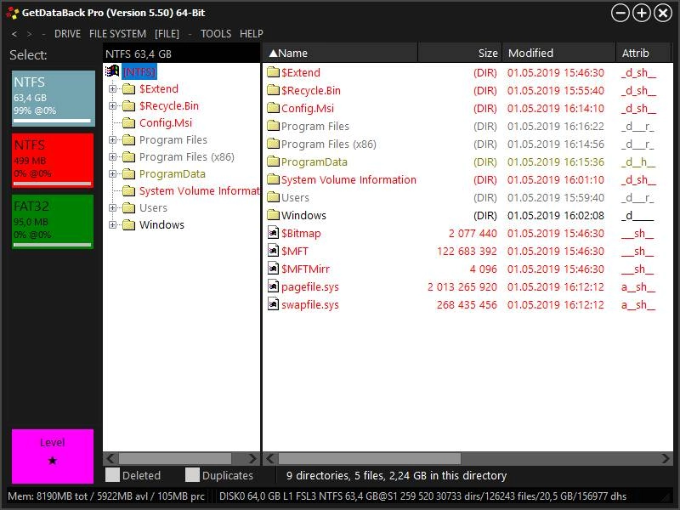680x510 pixels.
Task: Click the file list horizontal scrollbar thumb
Action: pos(370,458)
